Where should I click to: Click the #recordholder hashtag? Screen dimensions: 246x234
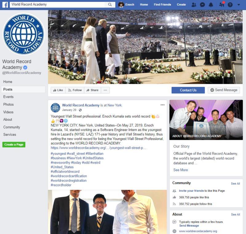(61, 185)
